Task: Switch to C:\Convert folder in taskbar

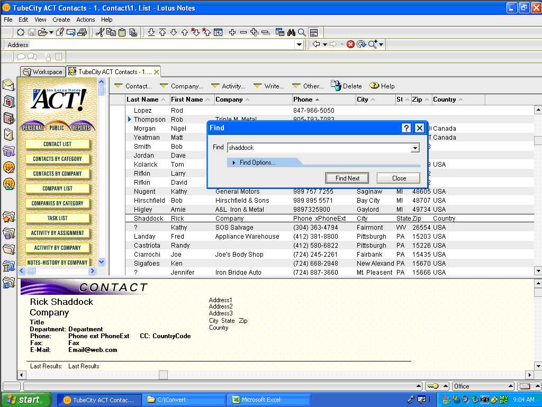Action: [184, 400]
